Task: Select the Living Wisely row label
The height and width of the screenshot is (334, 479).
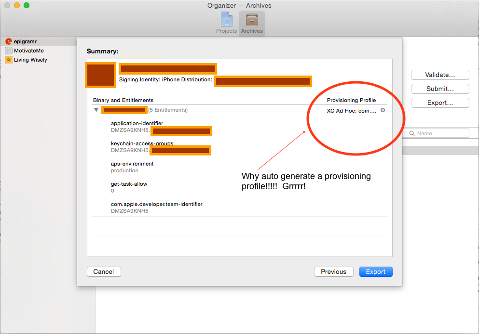Action: click(30, 60)
